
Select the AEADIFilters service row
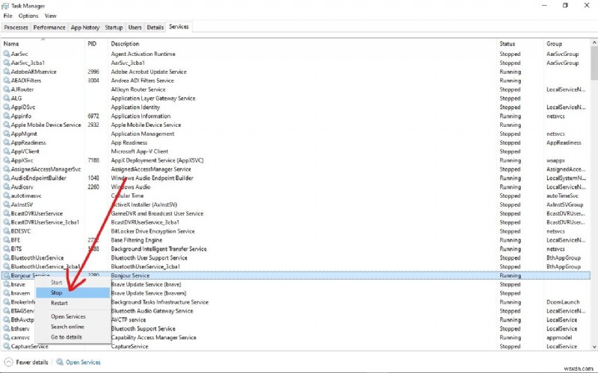point(296,81)
